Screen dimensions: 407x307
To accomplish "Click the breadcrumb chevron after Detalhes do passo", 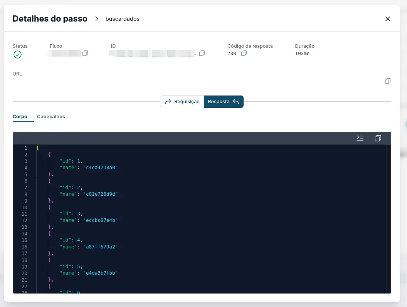I will pyautogui.click(x=97, y=19).
